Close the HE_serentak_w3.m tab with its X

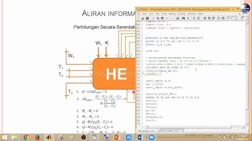coord(183,131)
